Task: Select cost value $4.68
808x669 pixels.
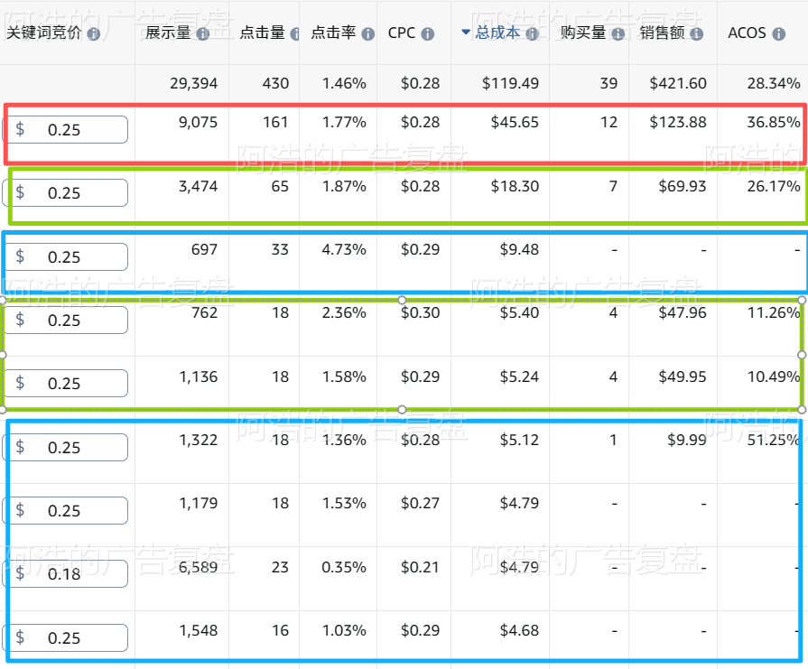Action: click(x=519, y=631)
